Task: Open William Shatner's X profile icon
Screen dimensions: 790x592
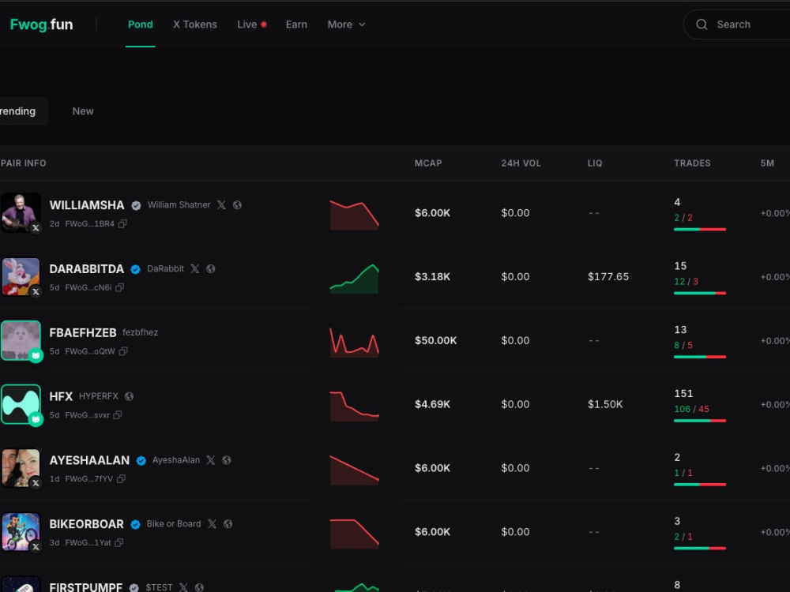Action: click(x=221, y=205)
